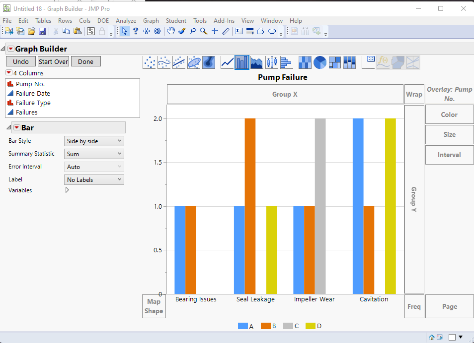Choose the Smoother graph element icon
This screenshot has width=474, height=343.
tap(164, 62)
